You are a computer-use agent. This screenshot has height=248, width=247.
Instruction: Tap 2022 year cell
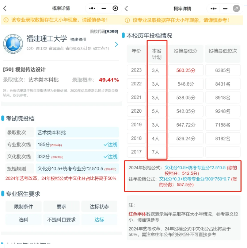tap(136, 84)
